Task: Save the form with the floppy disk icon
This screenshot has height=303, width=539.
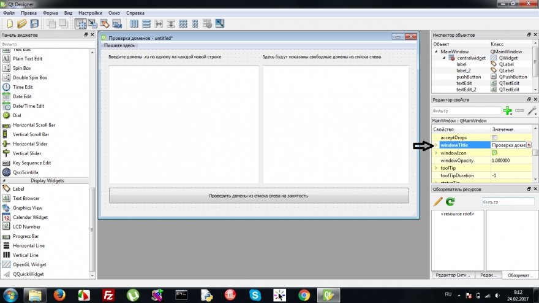Action: pos(34,24)
